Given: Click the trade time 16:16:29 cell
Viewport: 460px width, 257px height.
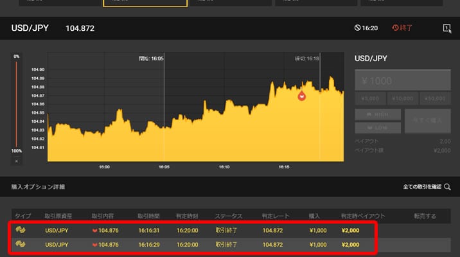Looking at the screenshot, I should [149, 245].
